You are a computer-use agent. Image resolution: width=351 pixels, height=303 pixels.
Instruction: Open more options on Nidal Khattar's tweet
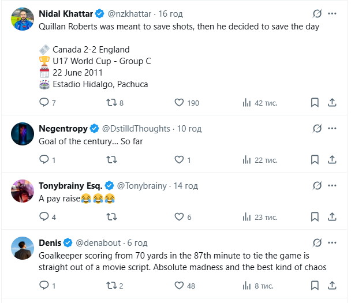tap(332, 13)
